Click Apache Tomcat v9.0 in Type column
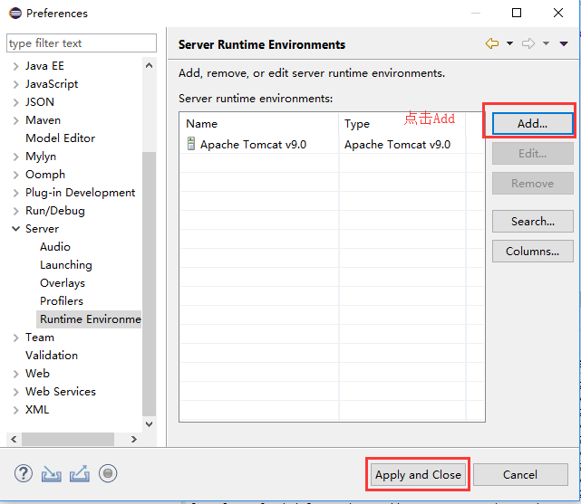 [x=397, y=145]
